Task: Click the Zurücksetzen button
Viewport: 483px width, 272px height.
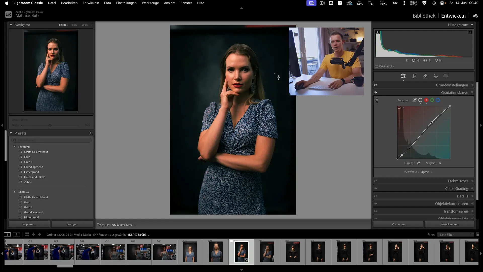Action: (449, 224)
